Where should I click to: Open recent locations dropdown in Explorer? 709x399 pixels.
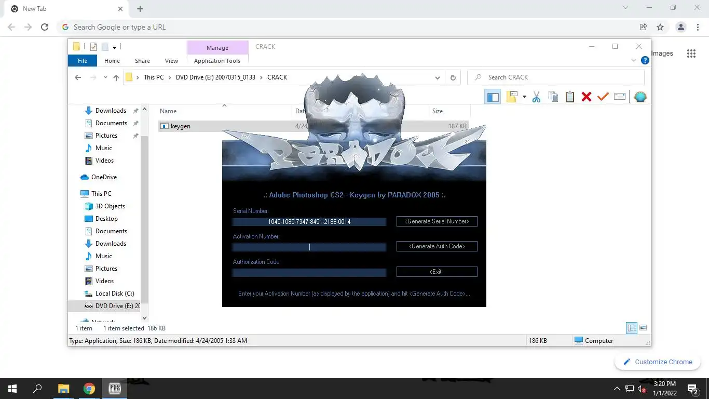pyautogui.click(x=105, y=77)
